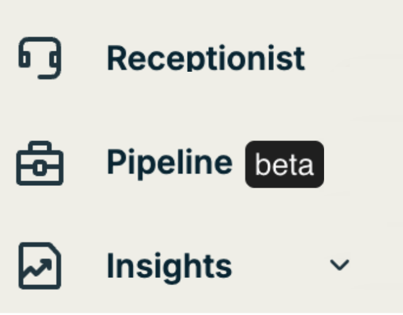Viewport: 403px width, 315px height.
Task: Go to the Pipeline menu item
Action: pyautogui.click(x=169, y=163)
